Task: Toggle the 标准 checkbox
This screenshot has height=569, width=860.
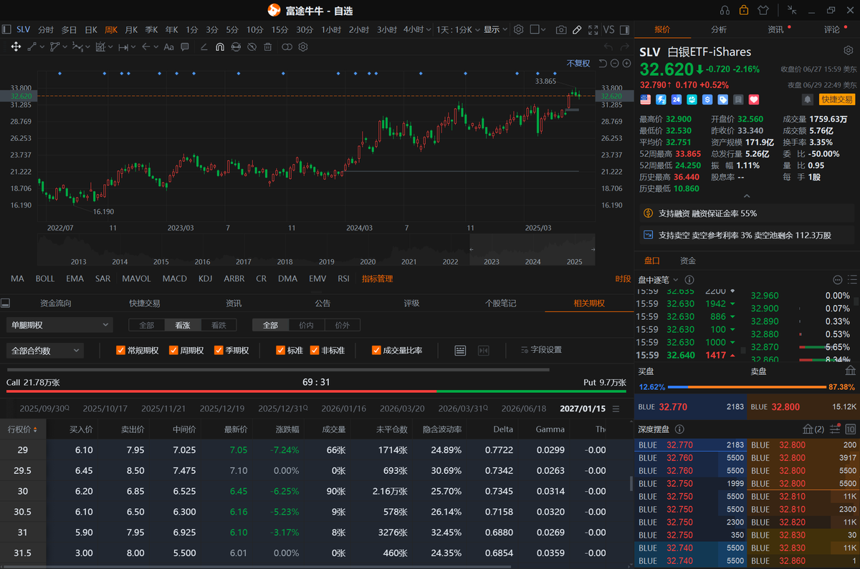Action: coord(280,350)
